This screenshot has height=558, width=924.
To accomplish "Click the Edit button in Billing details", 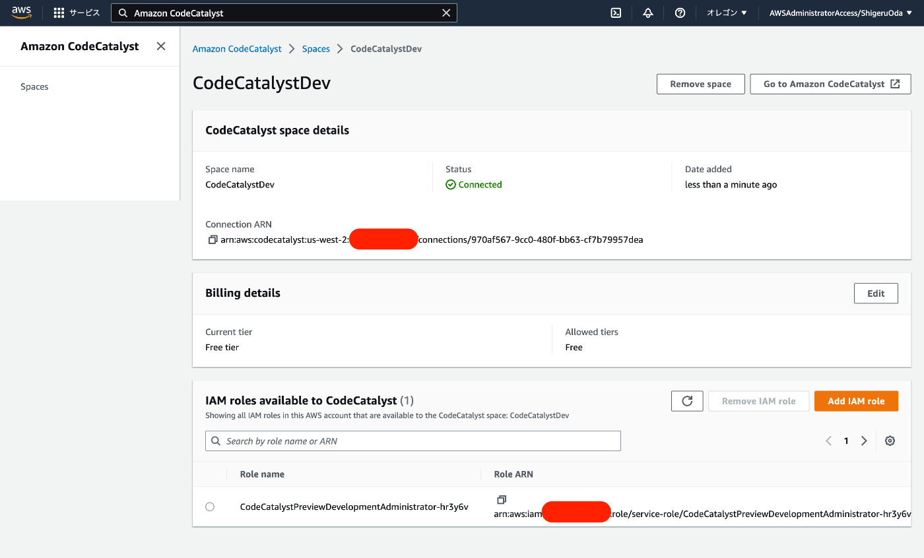I will tap(876, 294).
